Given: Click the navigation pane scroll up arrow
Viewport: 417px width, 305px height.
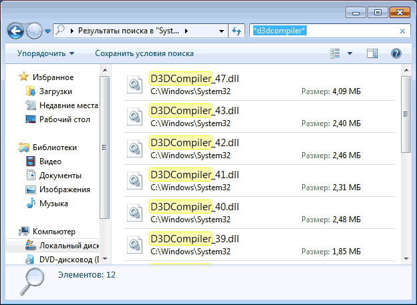Looking at the screenshot, I should [x=105, y=70].
